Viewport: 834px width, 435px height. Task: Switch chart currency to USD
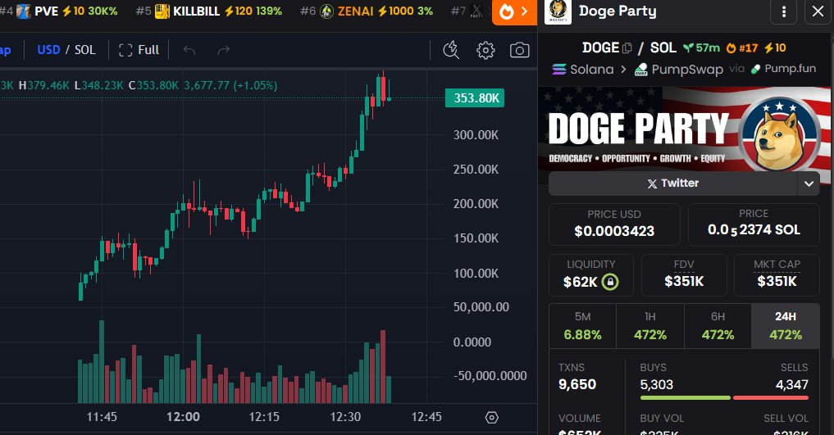[48, 50]
